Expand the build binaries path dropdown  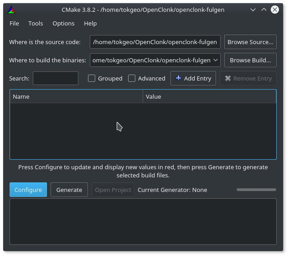click(216, 60)
